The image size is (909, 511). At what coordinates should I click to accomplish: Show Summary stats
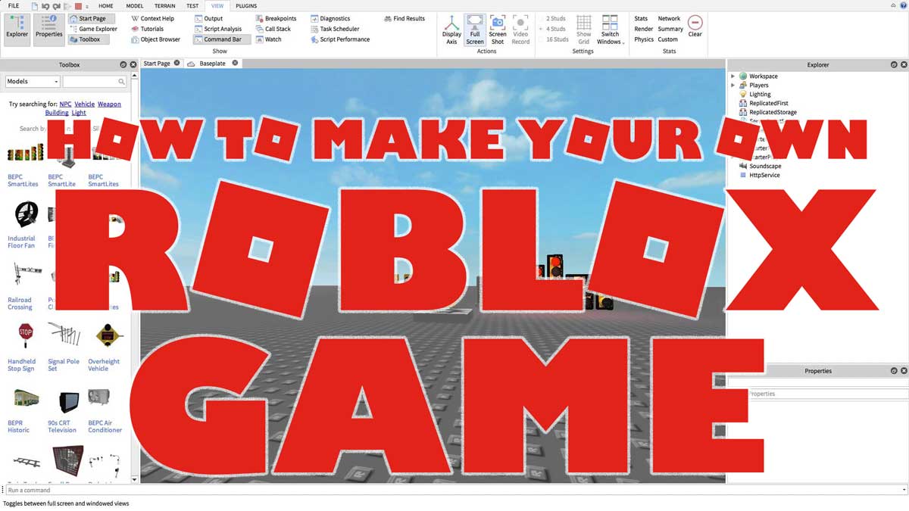(670, 29)
